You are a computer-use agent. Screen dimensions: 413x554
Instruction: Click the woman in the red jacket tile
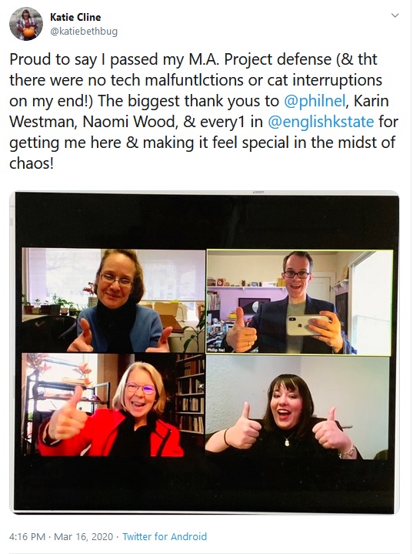tap(113, 405)
